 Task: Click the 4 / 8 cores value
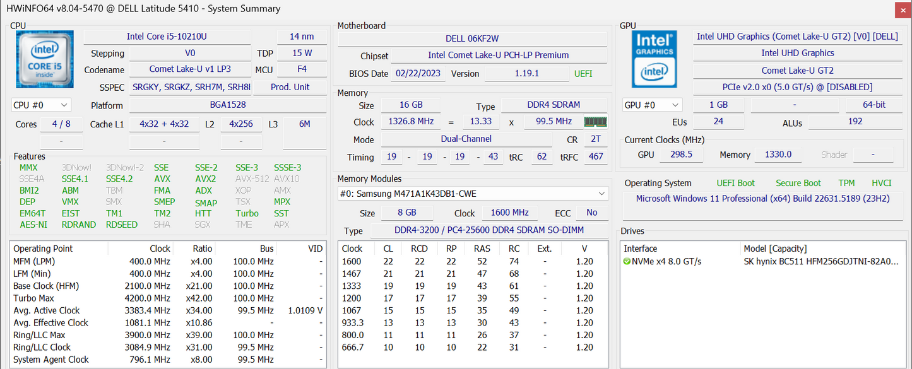[x=61, y=124]
